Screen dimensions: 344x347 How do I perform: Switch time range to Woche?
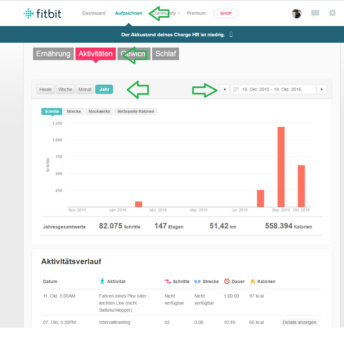65,89
